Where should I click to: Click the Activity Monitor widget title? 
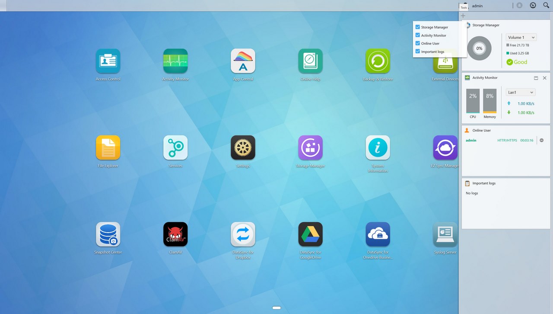[x=485, y=78]
